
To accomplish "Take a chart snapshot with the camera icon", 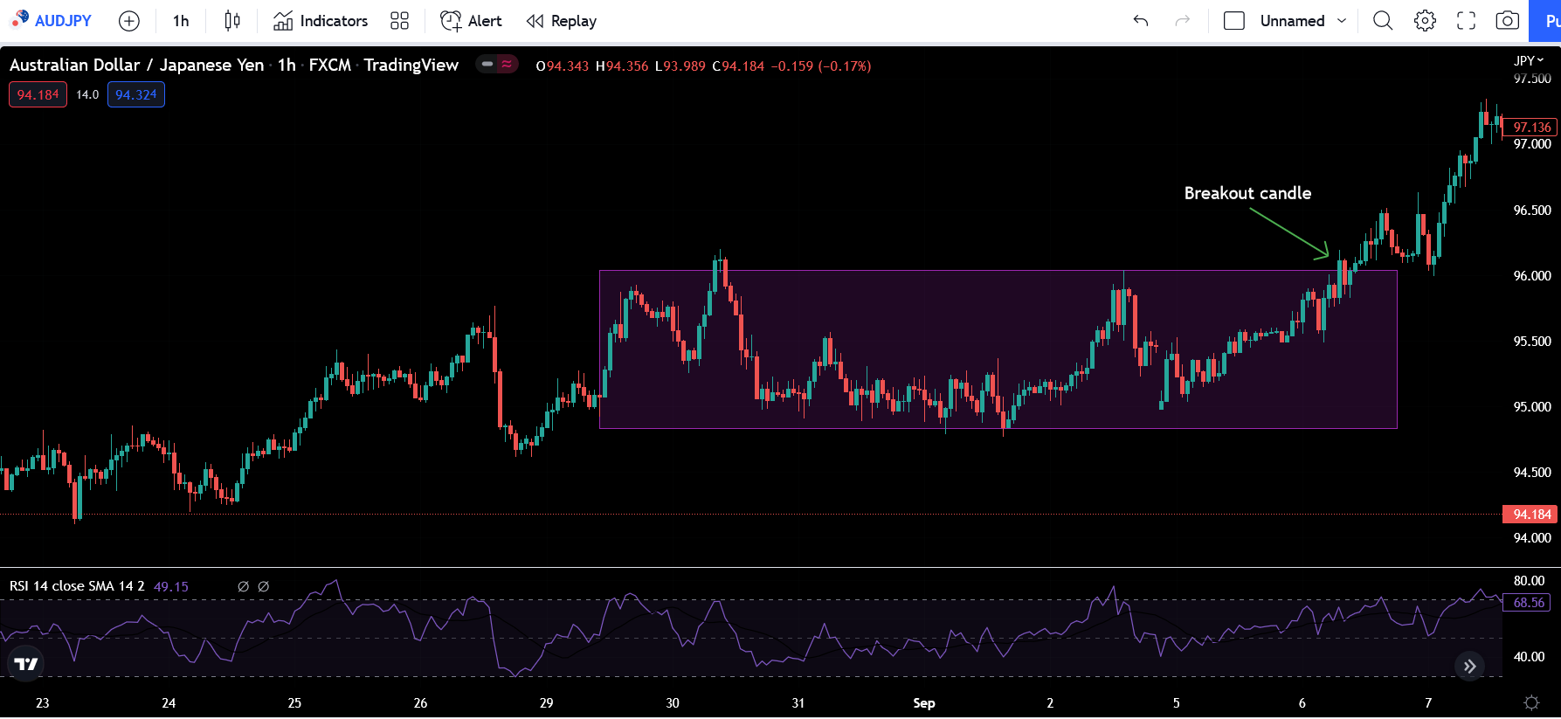I will point(1507,21).
